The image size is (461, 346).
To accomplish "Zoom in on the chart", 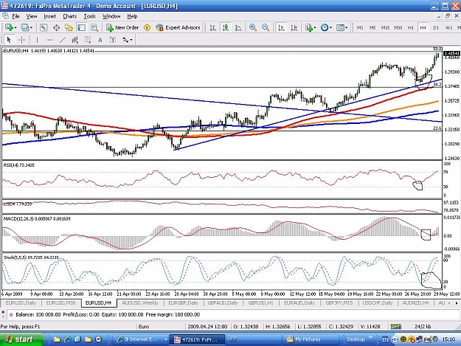I will click(252, 27).
